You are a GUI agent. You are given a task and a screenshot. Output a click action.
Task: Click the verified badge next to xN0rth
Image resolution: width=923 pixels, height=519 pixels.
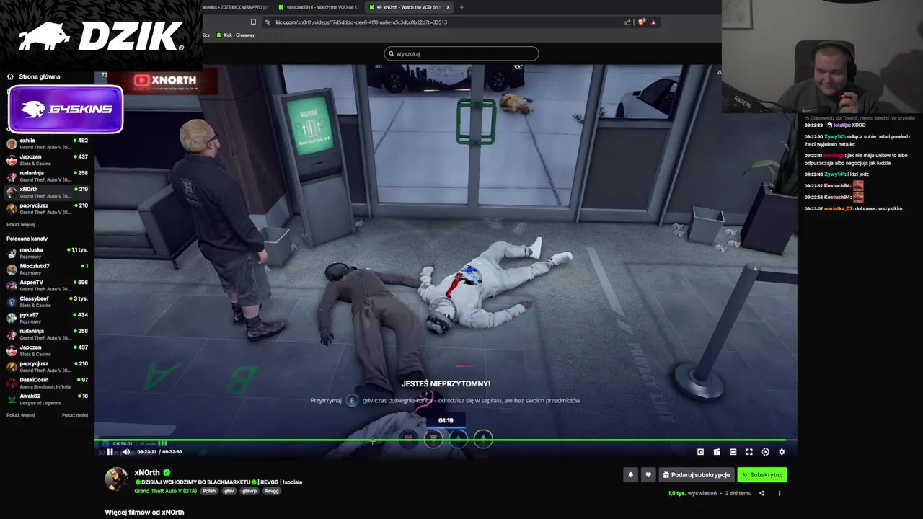pyautogui.click(x=167, y=473)
